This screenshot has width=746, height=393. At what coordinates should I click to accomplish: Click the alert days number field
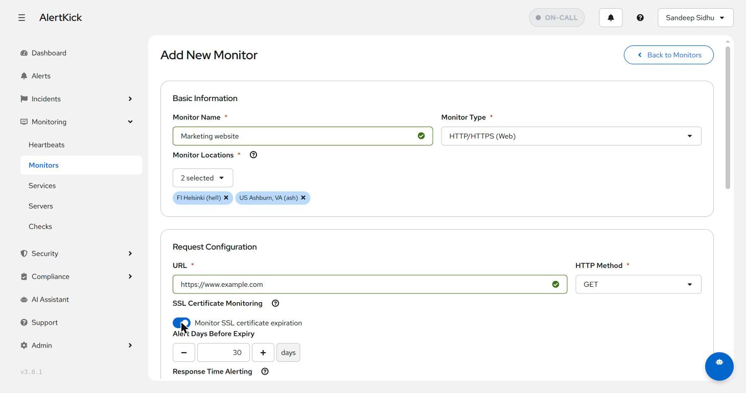point(223,352)
